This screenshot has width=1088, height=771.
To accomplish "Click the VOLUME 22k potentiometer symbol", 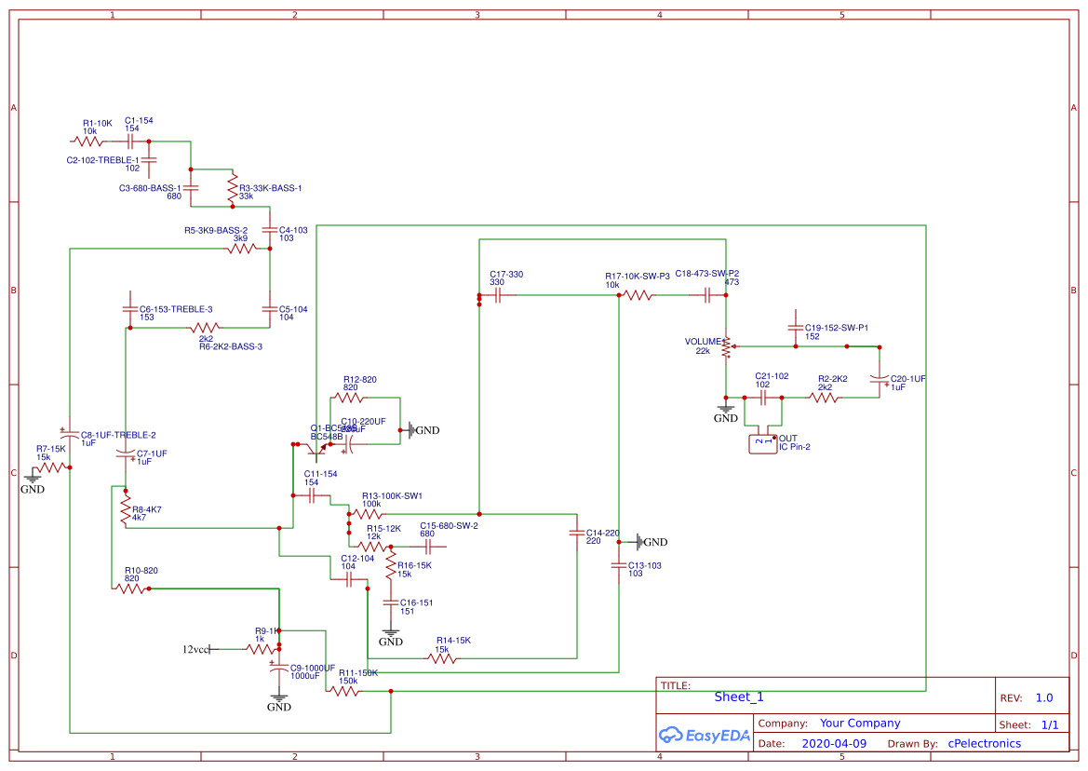I will pos(727,347).
